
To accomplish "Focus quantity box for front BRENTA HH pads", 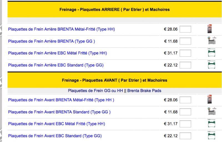I will (185, 100).
